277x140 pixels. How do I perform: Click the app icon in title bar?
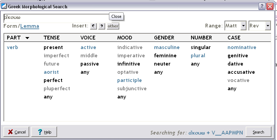[x=4, y=7]
